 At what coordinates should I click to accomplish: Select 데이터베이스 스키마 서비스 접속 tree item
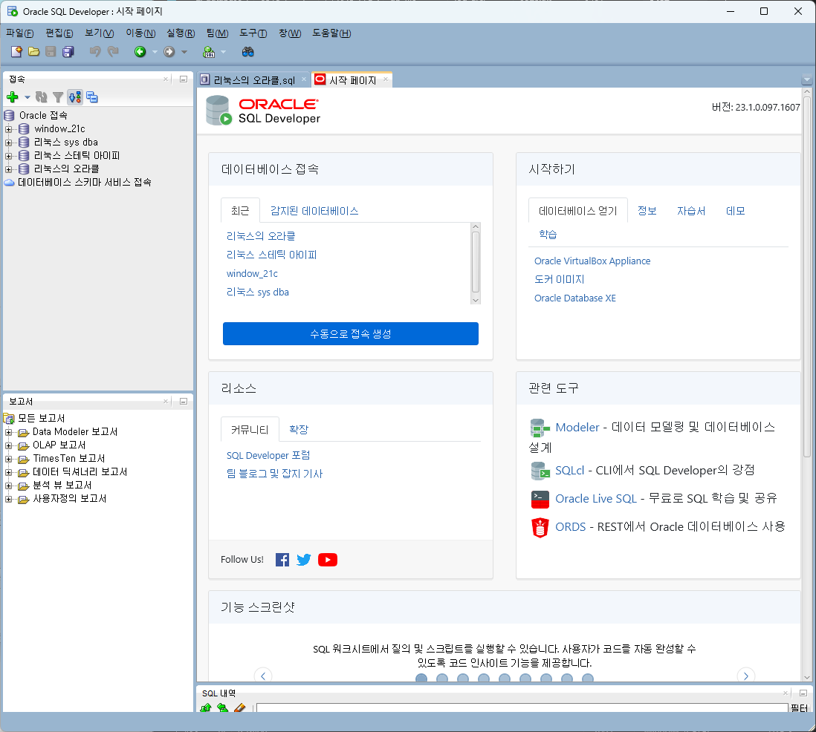point(84,183)
